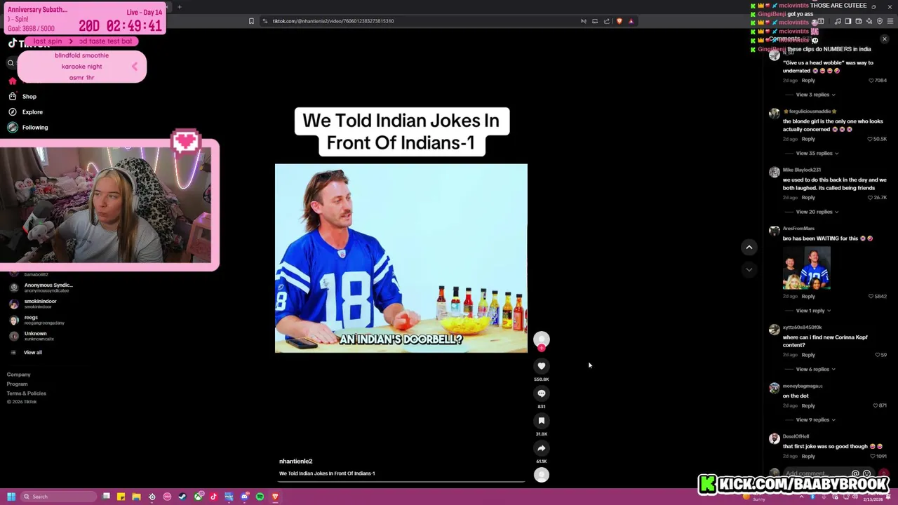Open media control music note icon

tap(837, 21)
